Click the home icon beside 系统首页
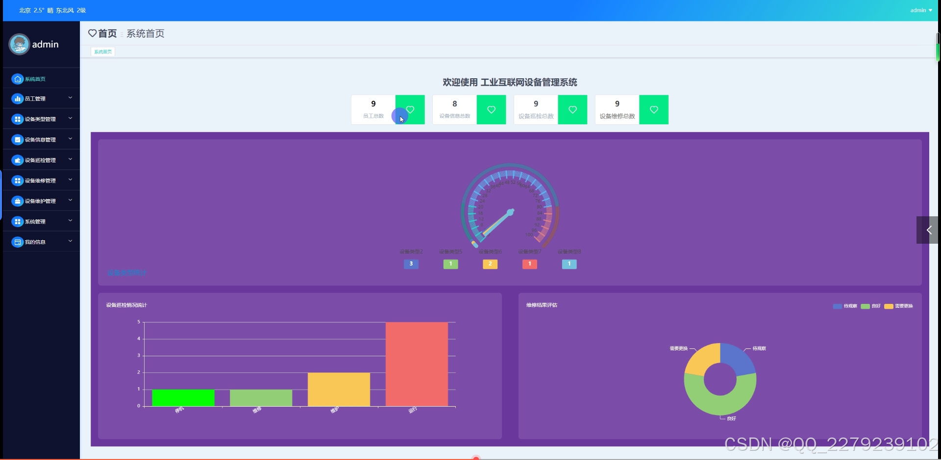Image resolution: width=941 pixels, height=460 pixels. 18,79
